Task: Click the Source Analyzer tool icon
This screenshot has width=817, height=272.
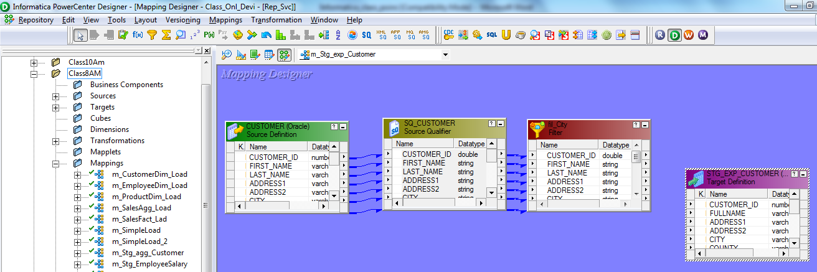Action: (226, 55)
